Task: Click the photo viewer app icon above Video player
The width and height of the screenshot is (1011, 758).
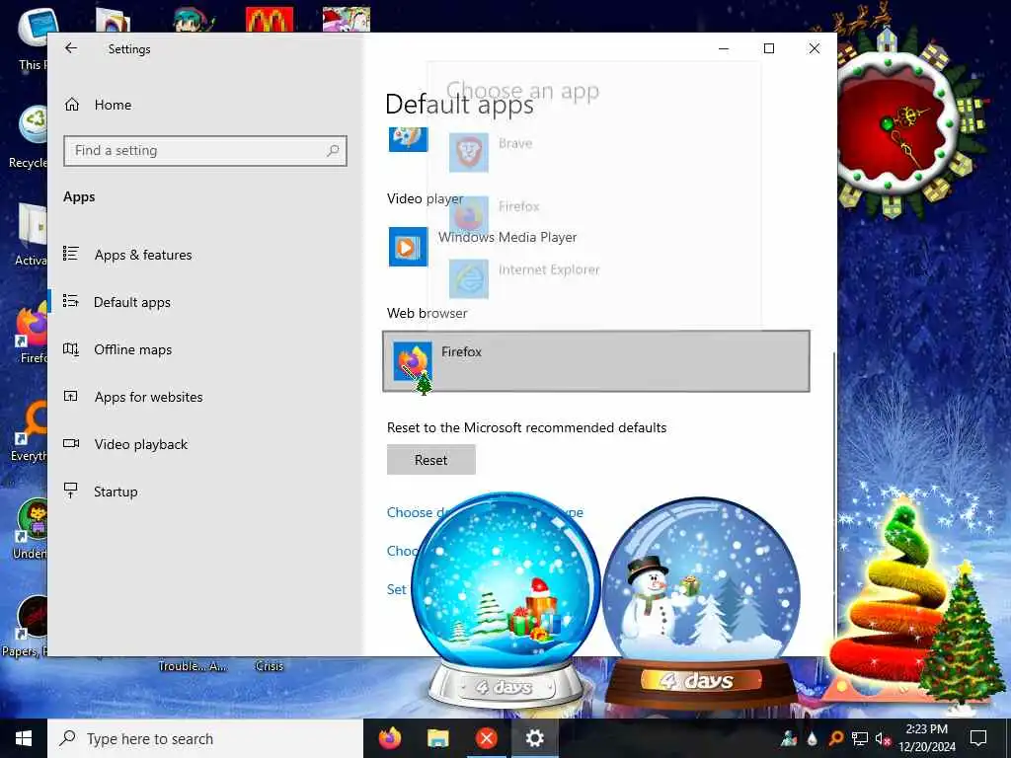Action: 408,138
